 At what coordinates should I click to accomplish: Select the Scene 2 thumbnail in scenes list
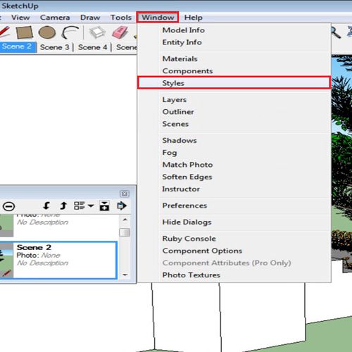coord(6,260)
